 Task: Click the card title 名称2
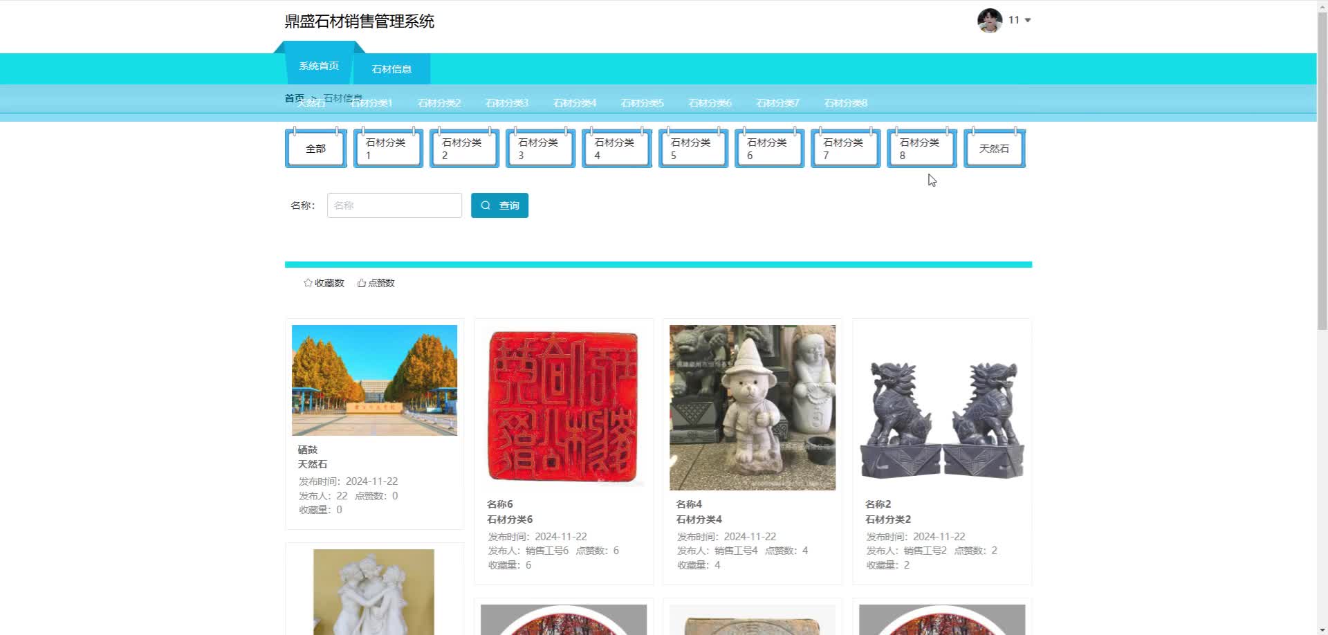click(878, 504)
